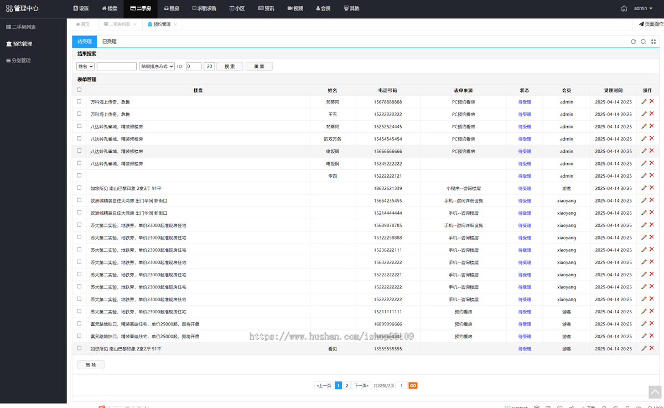Viewport: 664px width, 408px height.
Task: Click the ID input field showing 0
Action: pyautogui.click(x=194, y=66)
